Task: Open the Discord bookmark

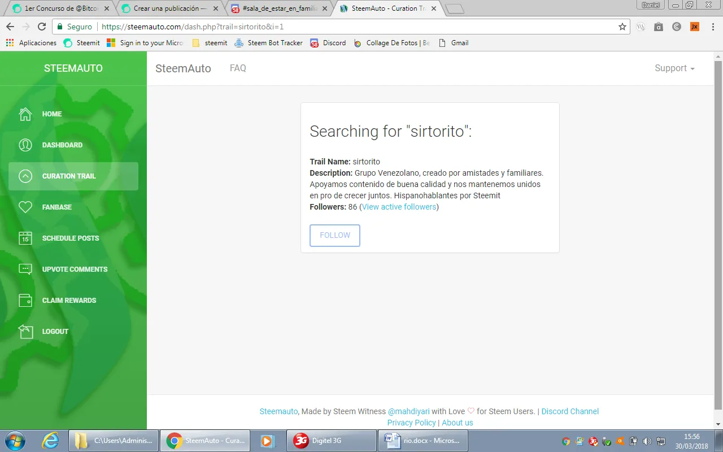Action: click(328, 43)
